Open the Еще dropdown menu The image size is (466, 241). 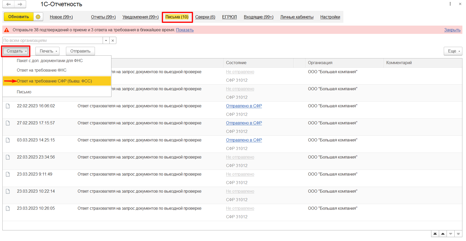(453, 51)
